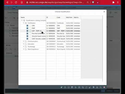
Task: Expand the Communication folder
Action: [23, 41]
